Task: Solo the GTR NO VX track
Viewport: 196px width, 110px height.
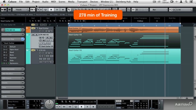Action: 37,35
